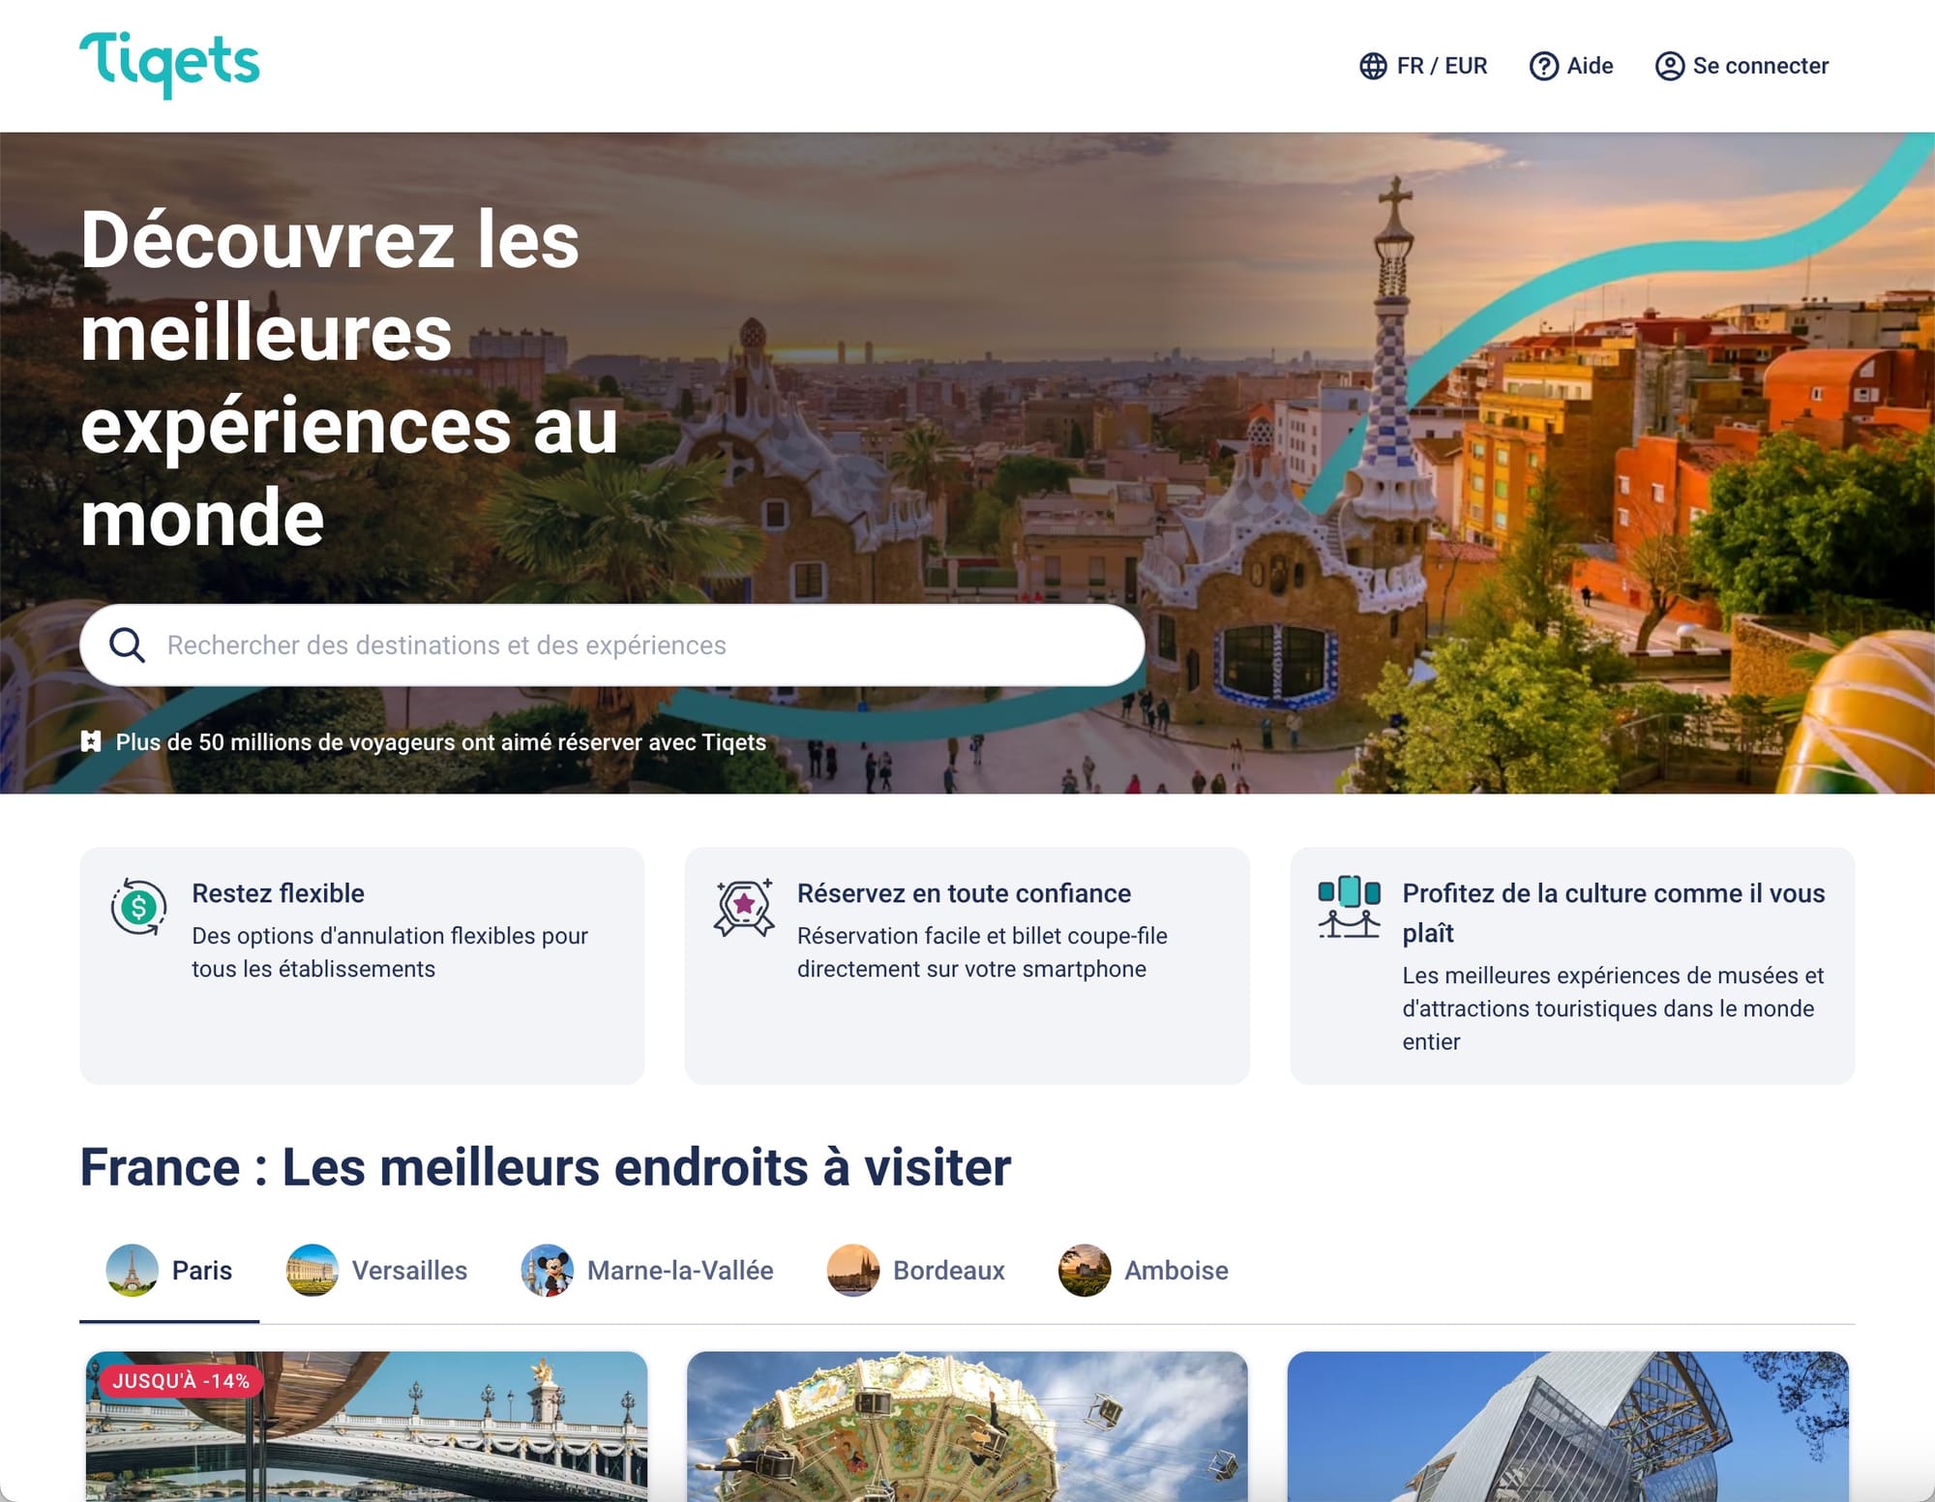Switch to the Marne-la-Vallée tab
This screenshot has height=1502, width=1935.
(647, 1270)
